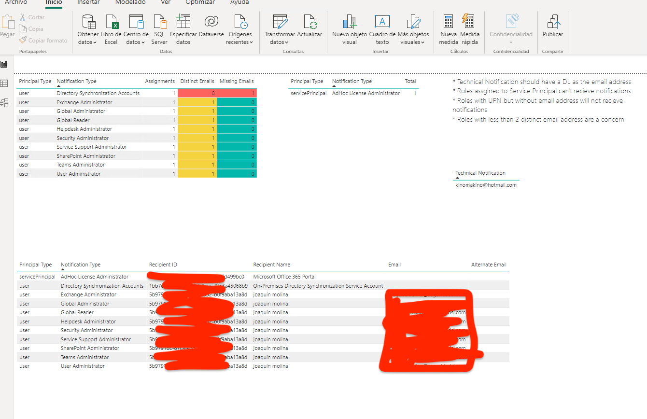This screenshot has height=419, width=647.
Task: Open the table data view in sidebar
Action: [x=4, y=84]
